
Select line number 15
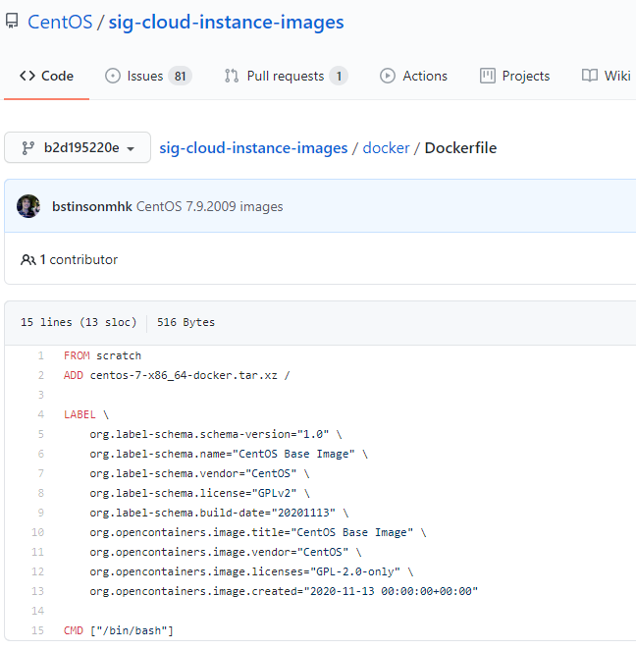click(x=37, y=630)
